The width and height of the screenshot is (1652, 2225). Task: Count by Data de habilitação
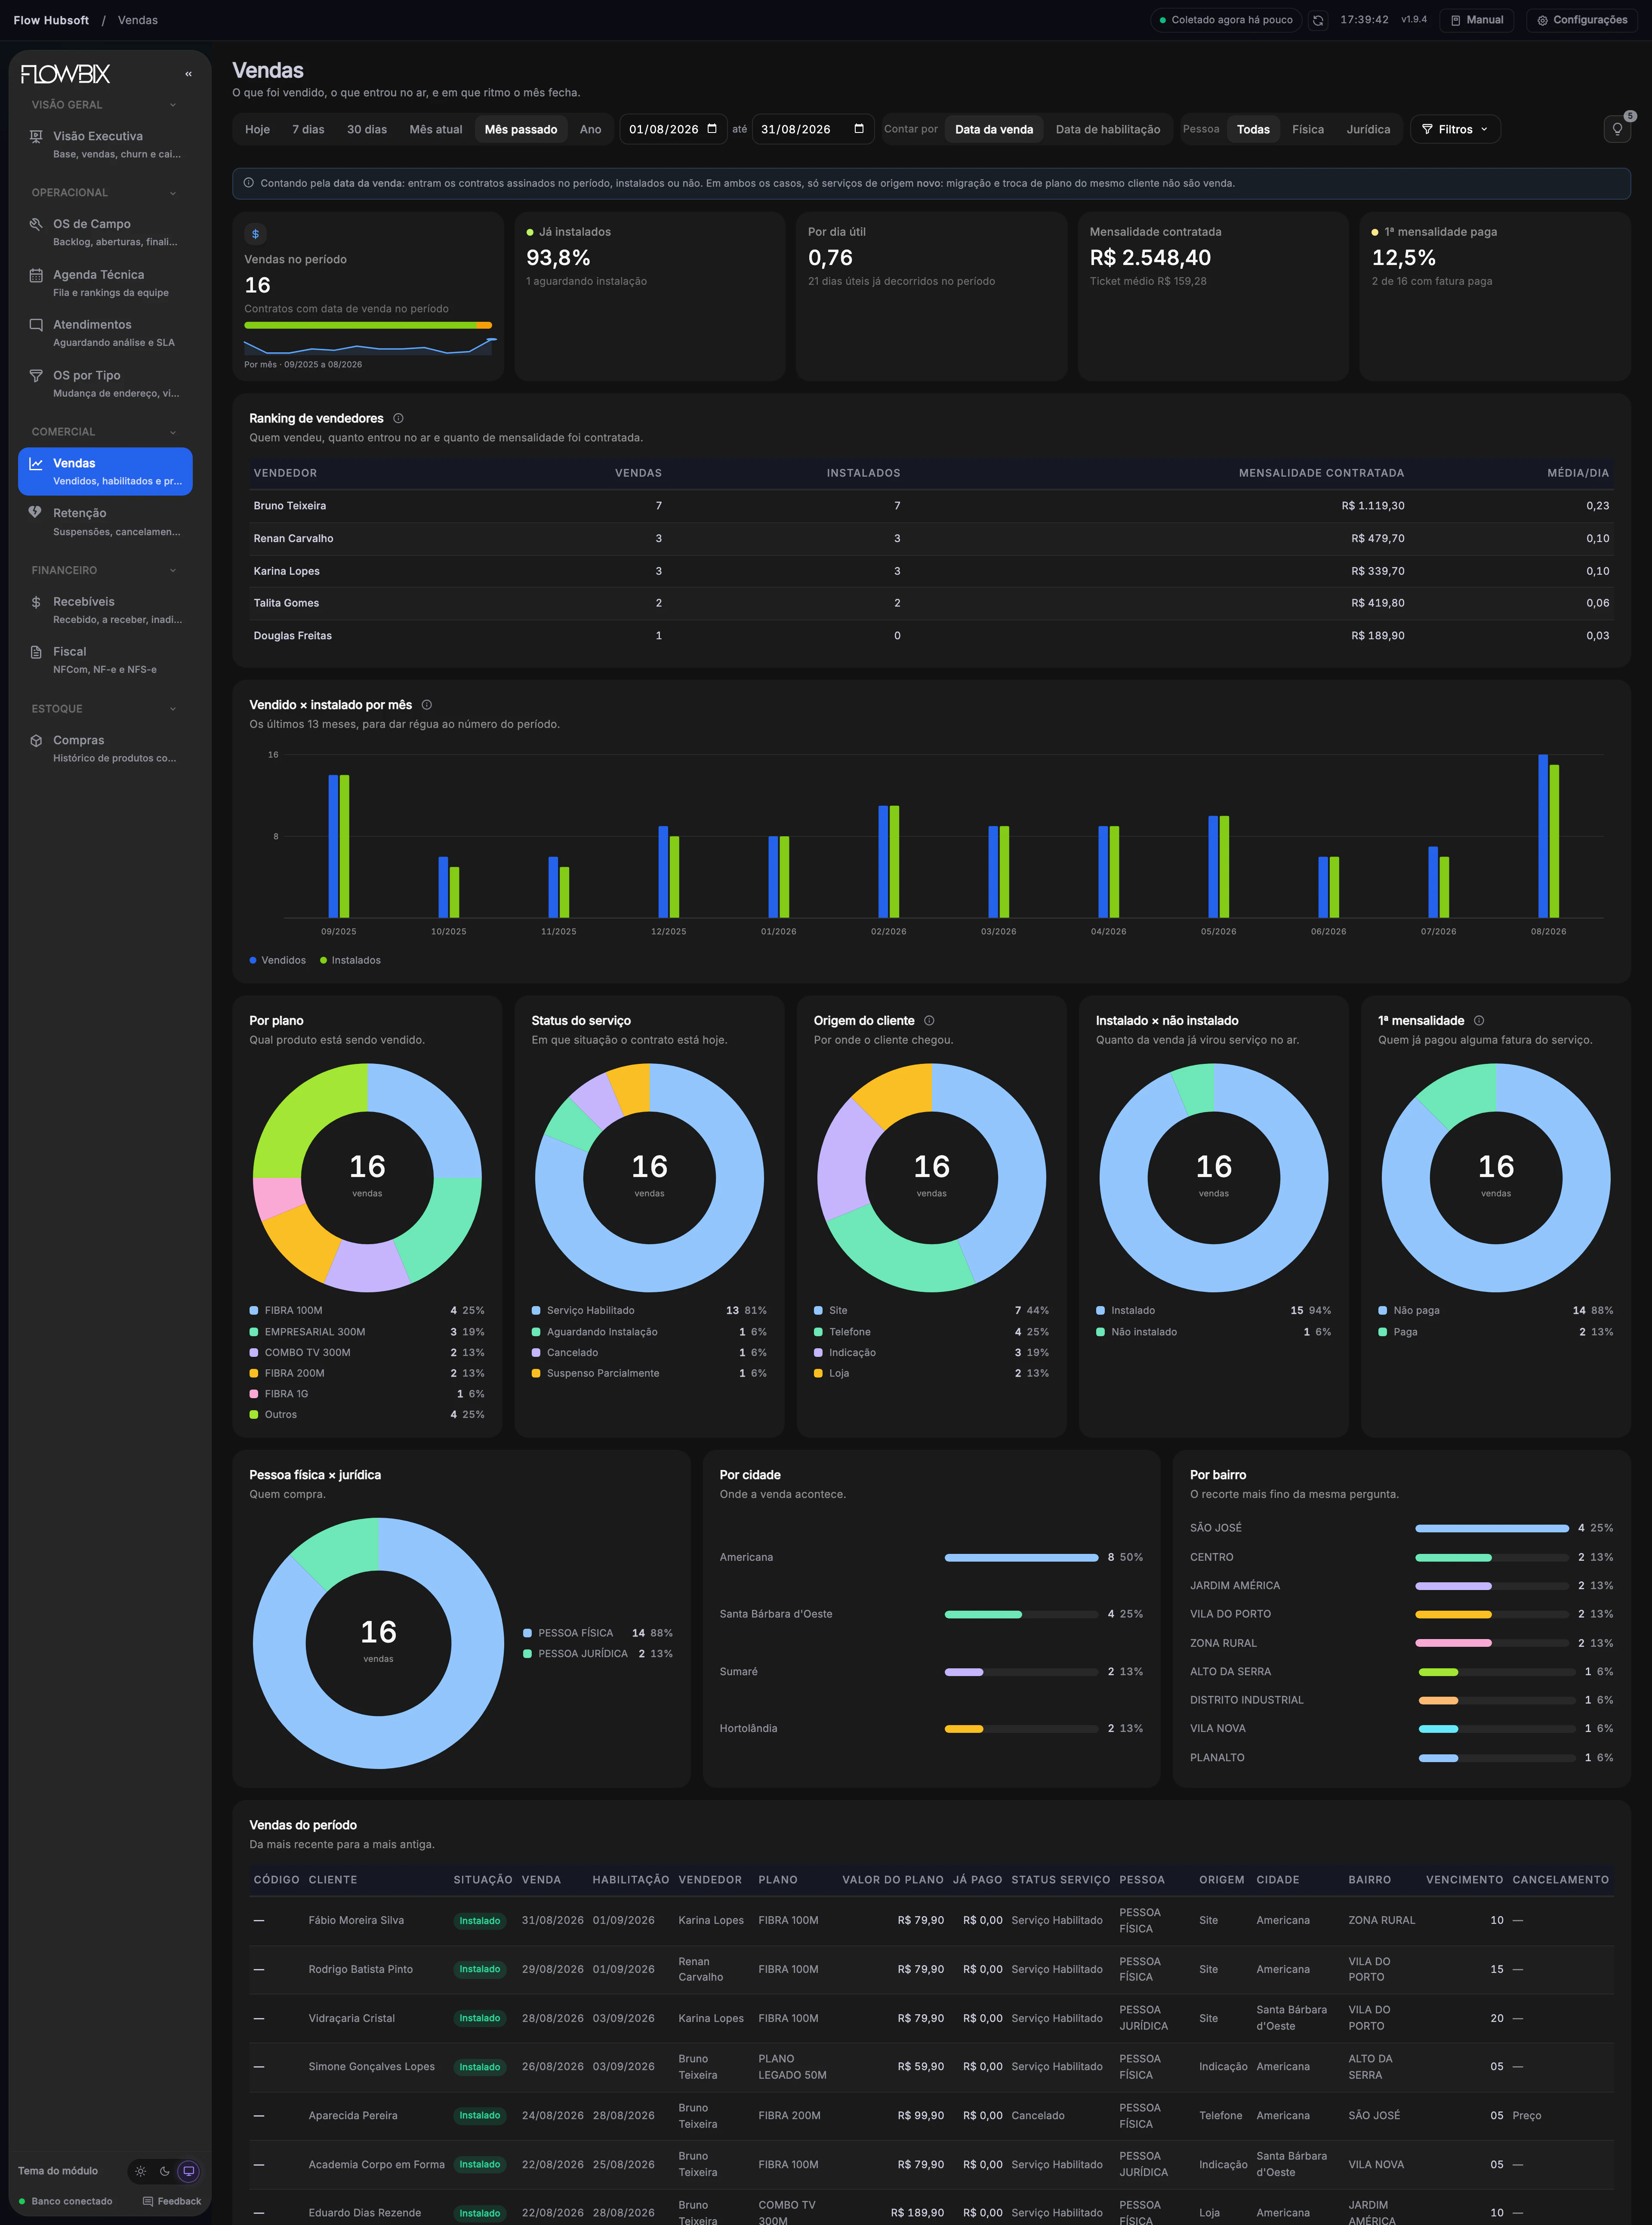pos(1108,130)
